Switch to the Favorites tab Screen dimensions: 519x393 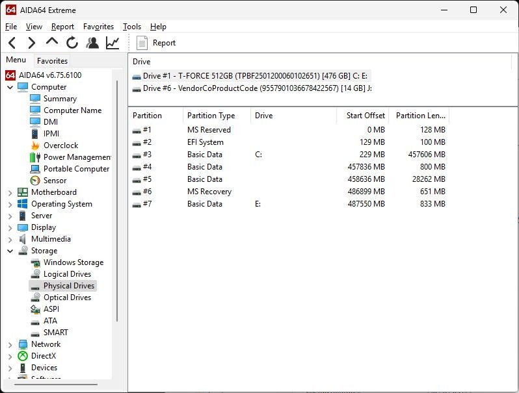click(x=52, y=60)
